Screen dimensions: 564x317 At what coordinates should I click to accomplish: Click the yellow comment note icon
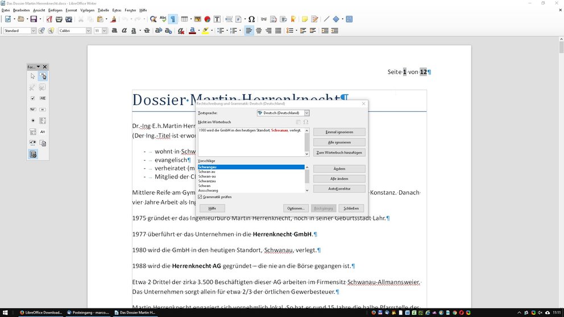(x=305, y=19)
